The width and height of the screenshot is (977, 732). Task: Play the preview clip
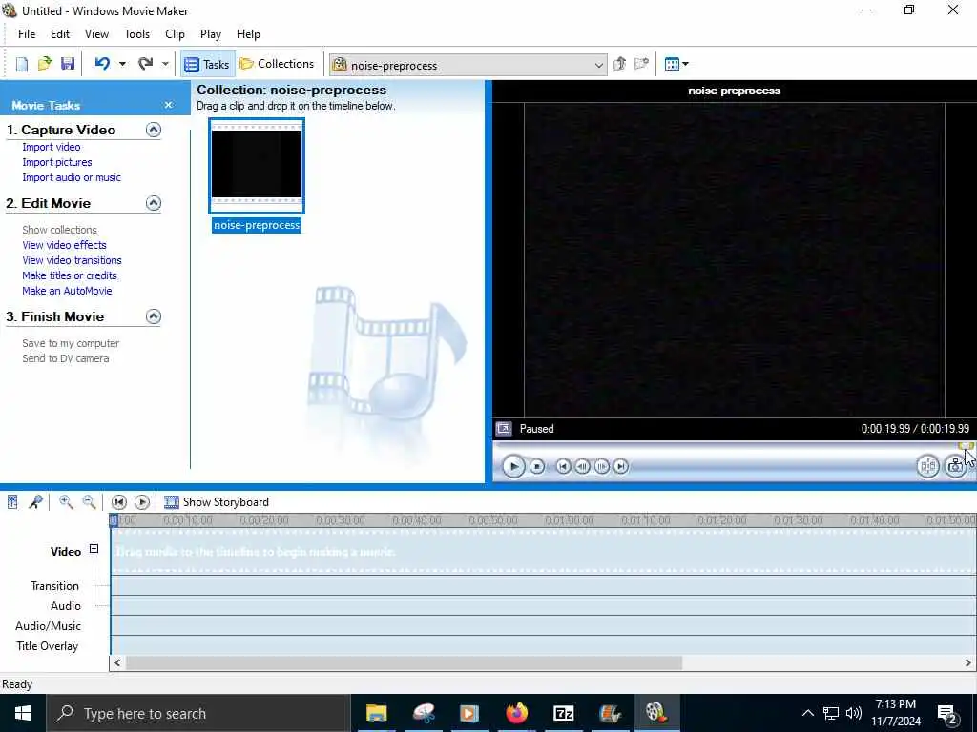pos(513,466)
